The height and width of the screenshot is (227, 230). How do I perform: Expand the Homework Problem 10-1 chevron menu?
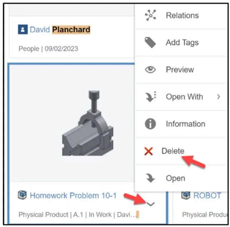click(150, 204)
